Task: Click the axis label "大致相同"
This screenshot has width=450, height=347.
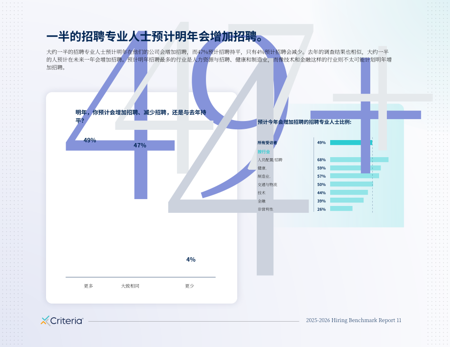Action: coord(130,286)
